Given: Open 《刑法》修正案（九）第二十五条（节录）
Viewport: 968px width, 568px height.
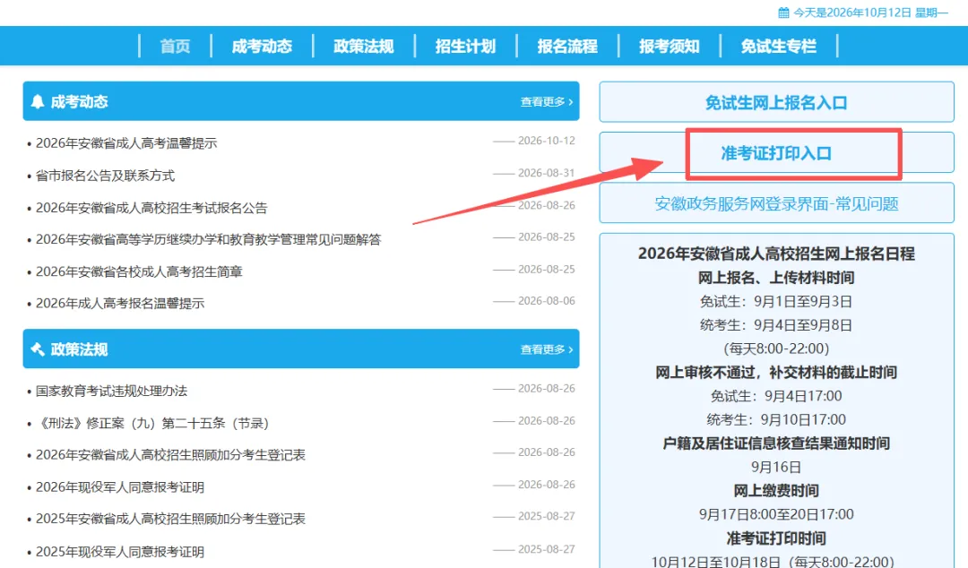Looking at the screenshot, I should (x=152, y=423).
